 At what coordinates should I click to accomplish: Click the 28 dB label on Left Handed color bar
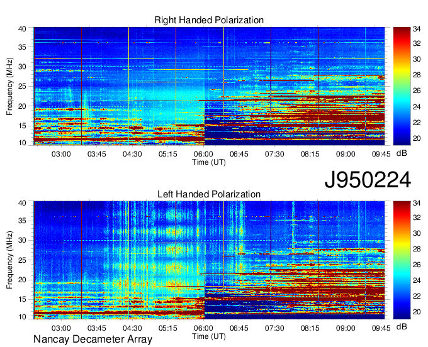pos(417,249)
